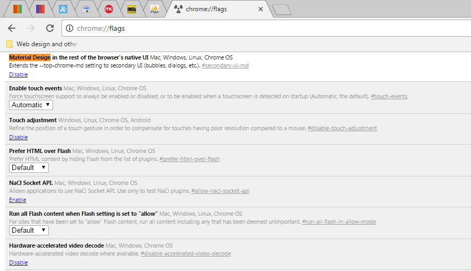The width and height of the screenshot is (471, 271).
Task: Click the forward navigation arrow
Action: point(31,28)
